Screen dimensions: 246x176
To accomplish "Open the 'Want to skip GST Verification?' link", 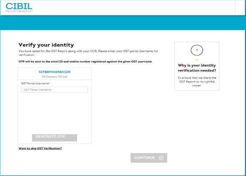I will pos(40,149).
